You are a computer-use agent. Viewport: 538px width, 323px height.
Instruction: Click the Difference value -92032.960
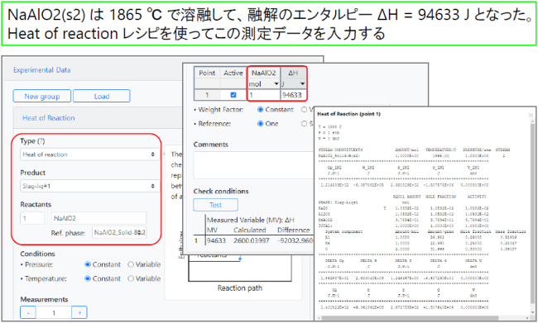point(295,240)
